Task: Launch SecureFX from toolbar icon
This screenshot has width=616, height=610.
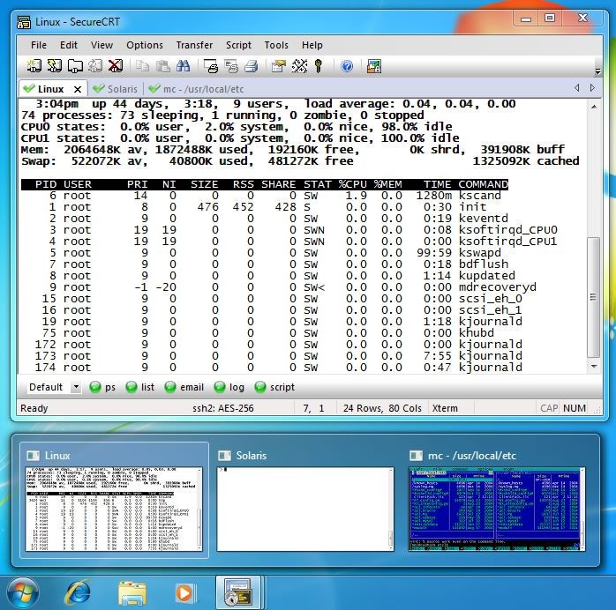Action: 374,66
